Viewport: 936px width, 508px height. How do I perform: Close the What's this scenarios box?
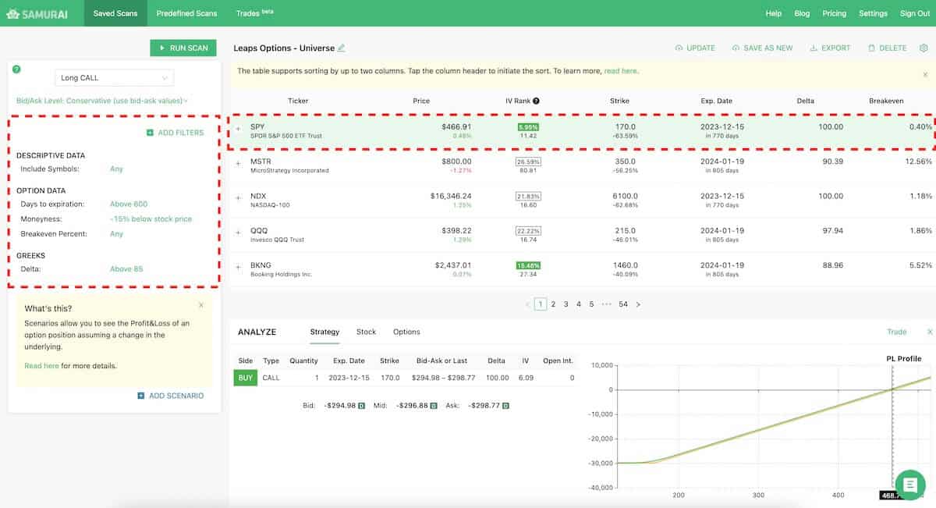[x=201, y=305]
